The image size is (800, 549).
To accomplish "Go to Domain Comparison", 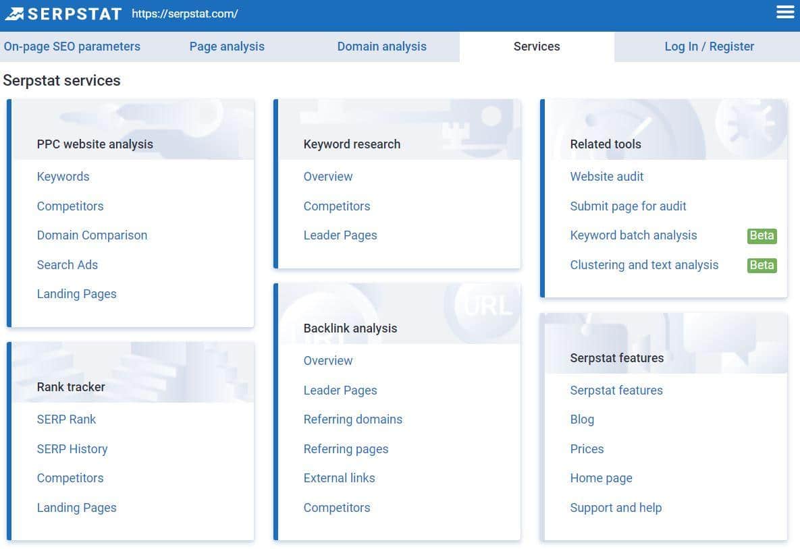I will pos(92,235).
